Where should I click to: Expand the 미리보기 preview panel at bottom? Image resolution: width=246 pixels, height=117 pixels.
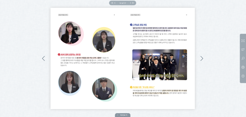[x=123, y=115]
